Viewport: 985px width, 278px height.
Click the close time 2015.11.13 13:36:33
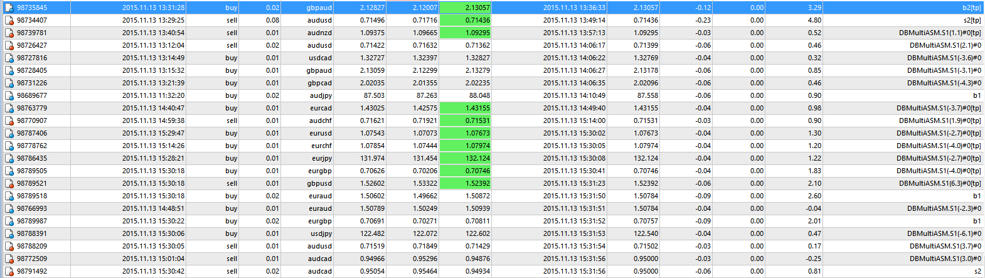pos(575,8)
